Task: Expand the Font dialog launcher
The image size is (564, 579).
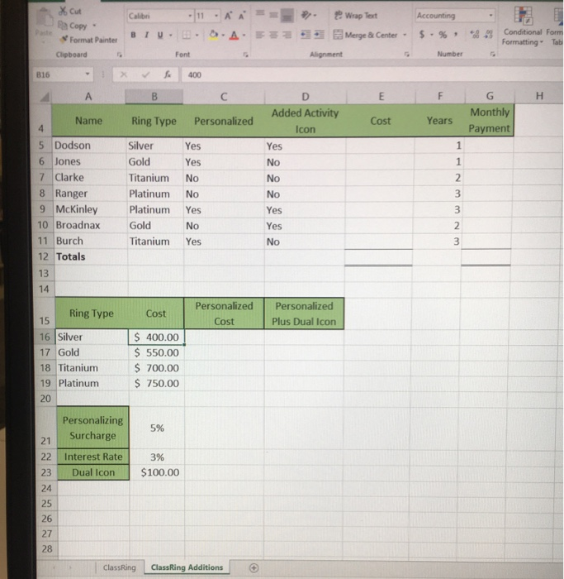Action: pyautogui.click(x=245, y=55)
